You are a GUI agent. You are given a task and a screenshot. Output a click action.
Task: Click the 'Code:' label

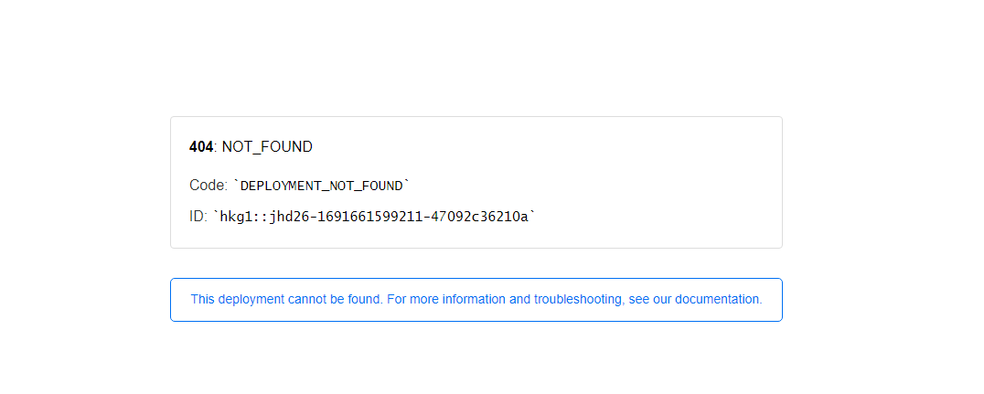pyautogui.click(x=209, y=185)
